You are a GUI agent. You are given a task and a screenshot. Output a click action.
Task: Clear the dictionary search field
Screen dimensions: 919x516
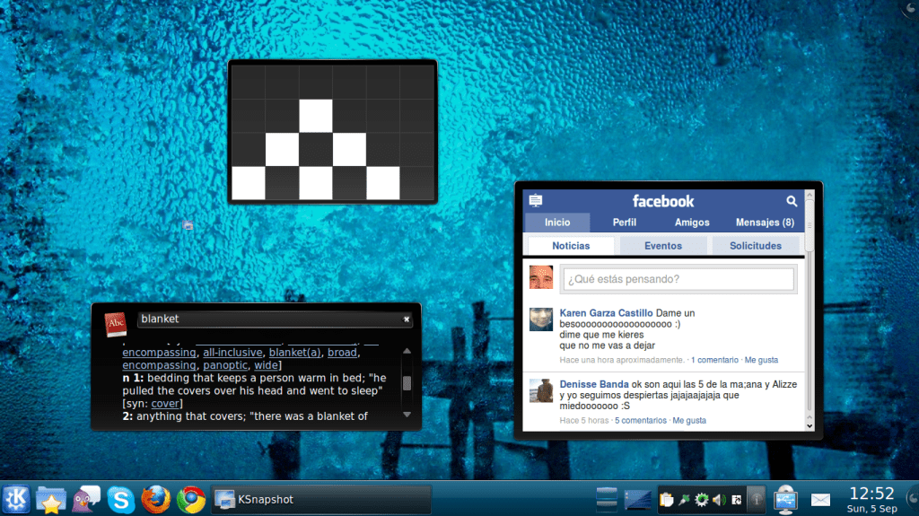[x=406, y=319]
